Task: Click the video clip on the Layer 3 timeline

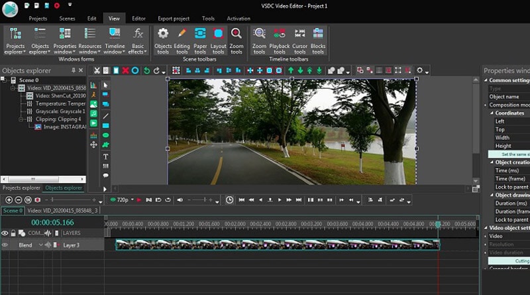Action: 277,245
